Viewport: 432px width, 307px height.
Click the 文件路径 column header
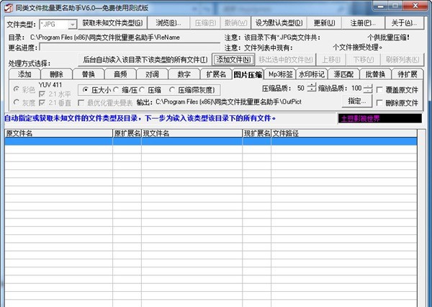pyautogui.click(x=344, y=133)
